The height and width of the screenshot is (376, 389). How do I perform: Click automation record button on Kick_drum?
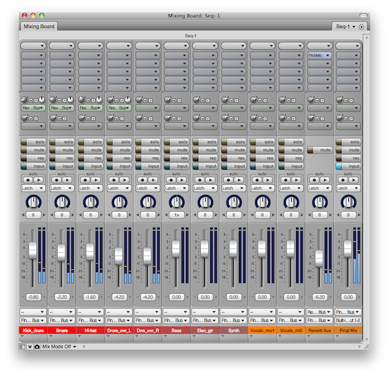pyautogui.click(x=28, y=180)
